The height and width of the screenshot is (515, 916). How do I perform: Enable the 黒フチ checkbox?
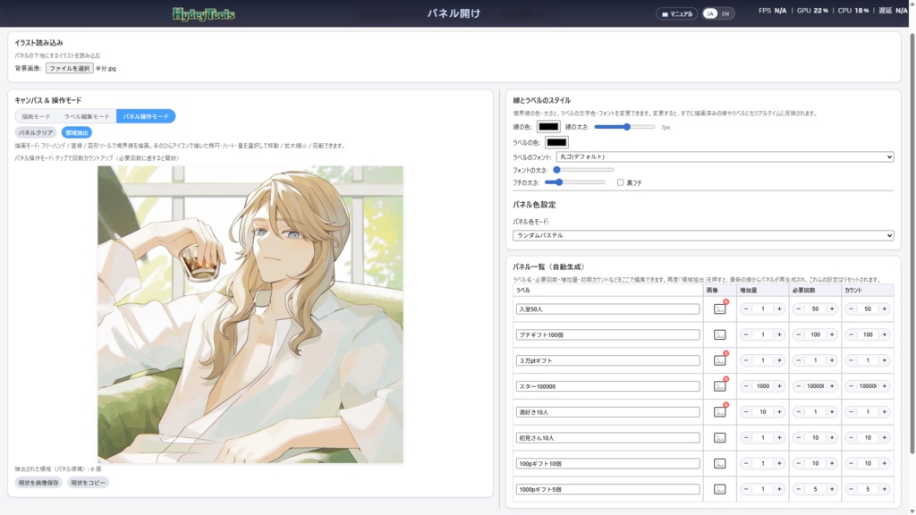621,182
